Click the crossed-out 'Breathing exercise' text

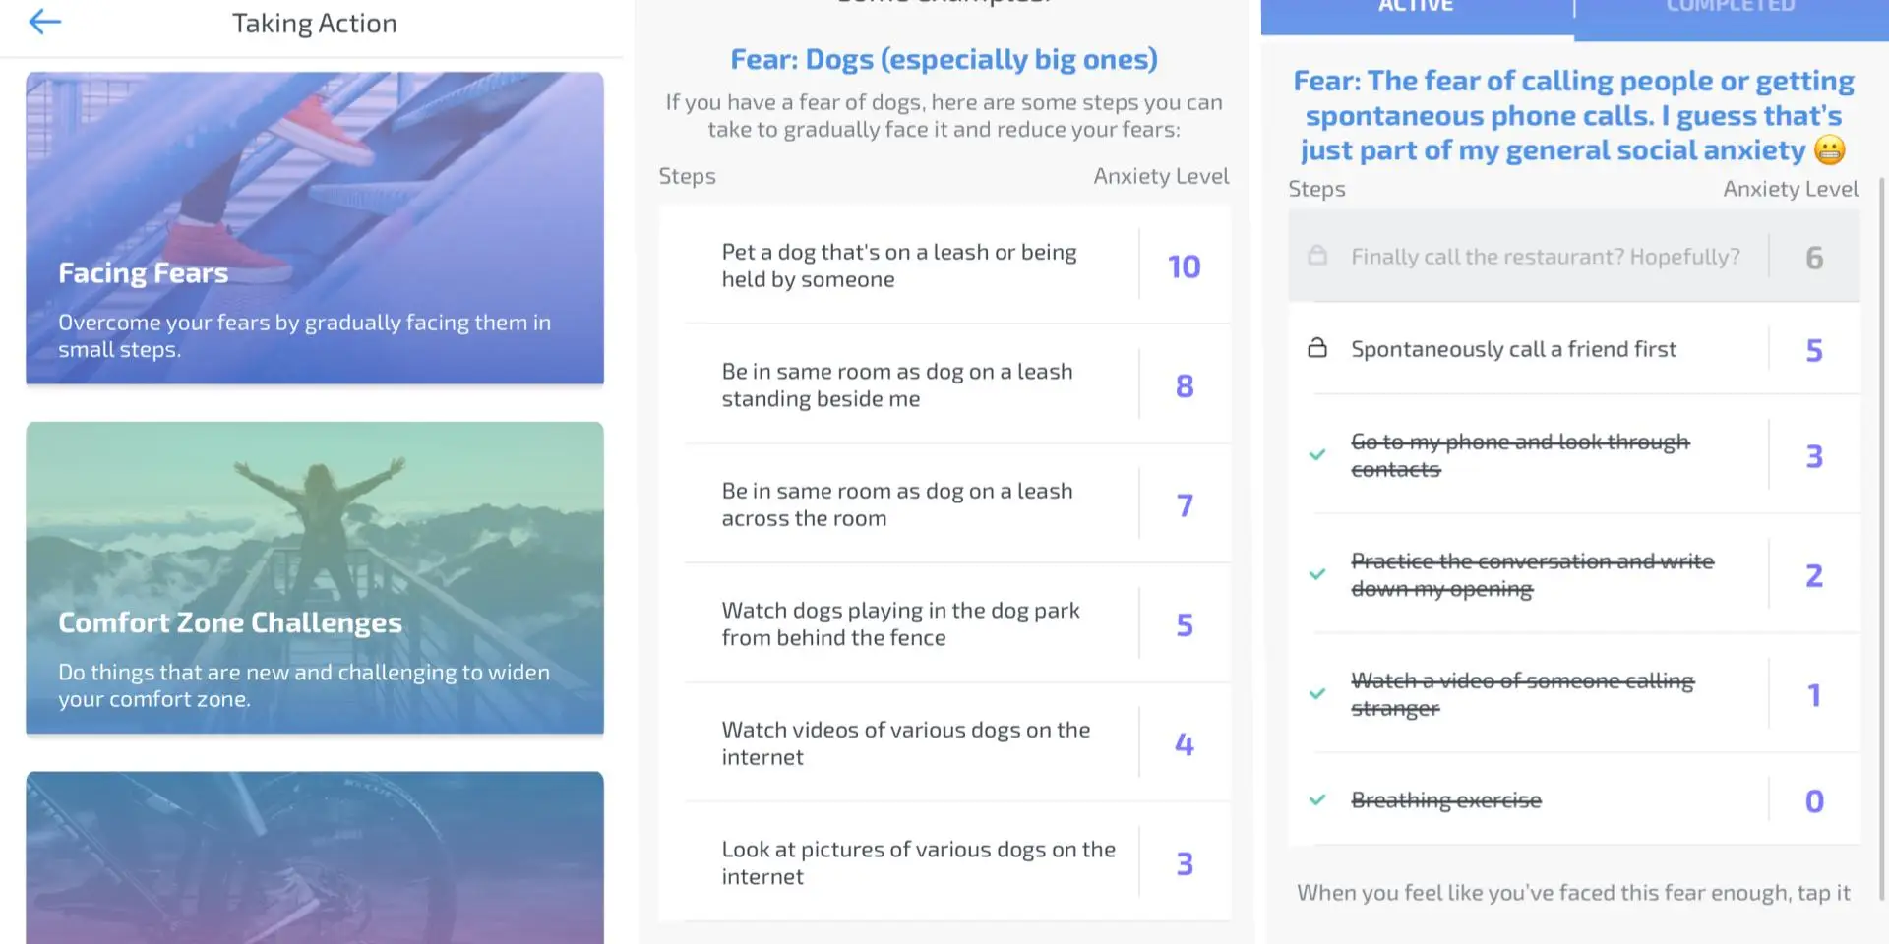coord(1446,800)
